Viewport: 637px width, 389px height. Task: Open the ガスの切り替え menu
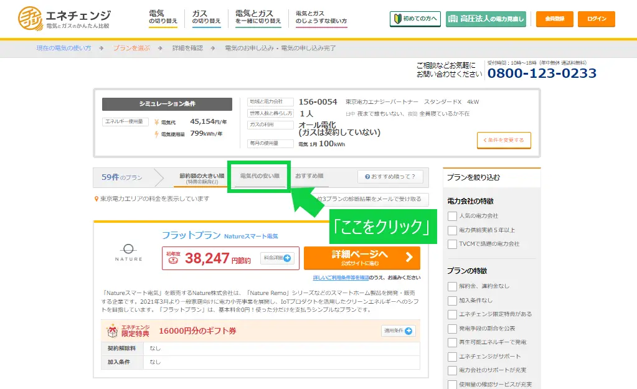pos(206,17)
